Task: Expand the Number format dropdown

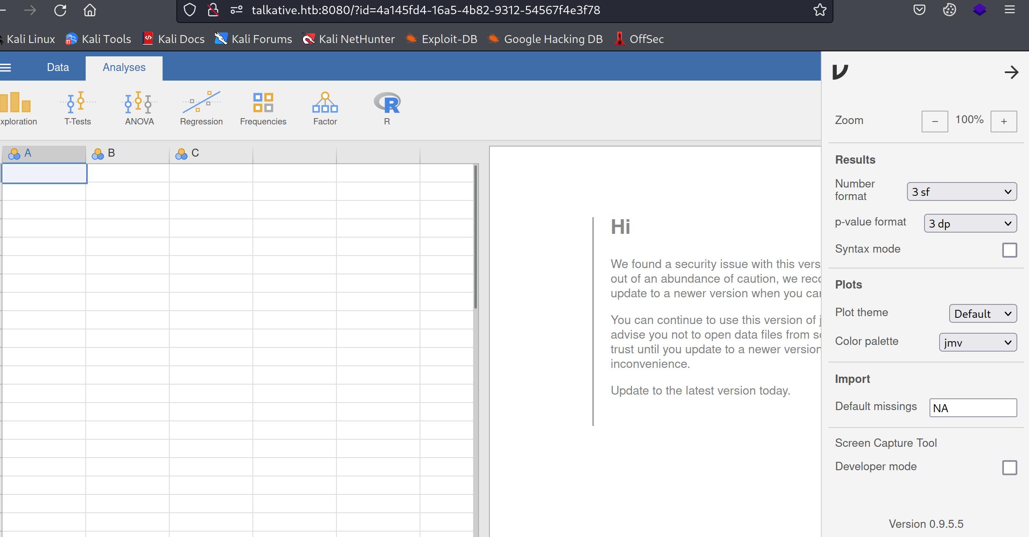Action: 961,192
